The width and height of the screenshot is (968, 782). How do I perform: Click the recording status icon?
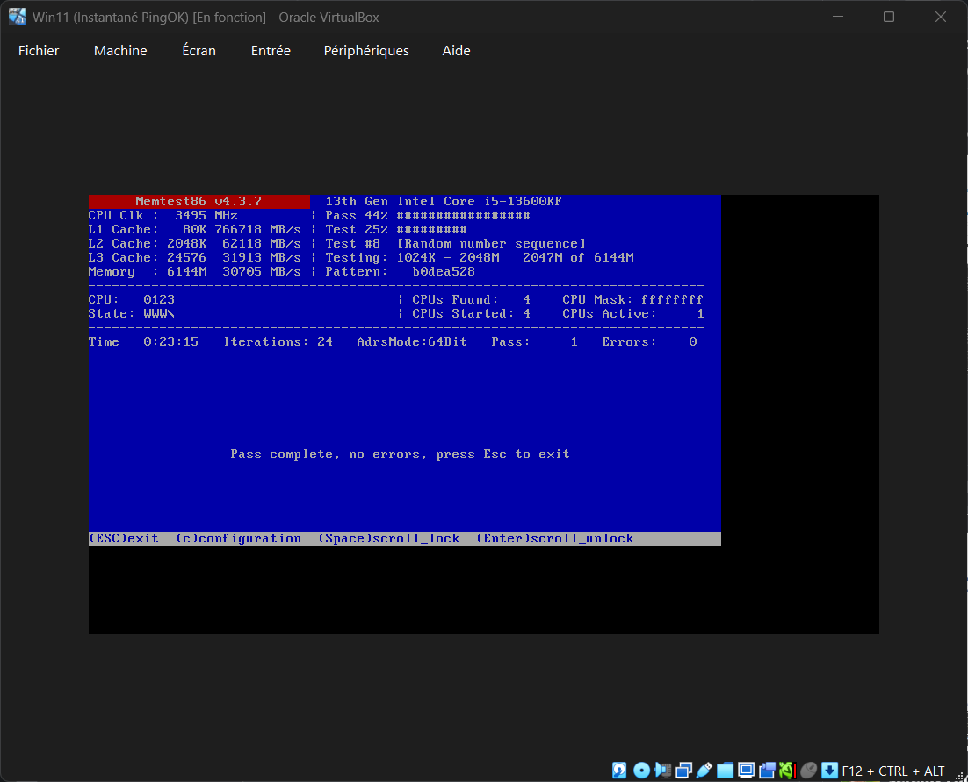(767, 771)
